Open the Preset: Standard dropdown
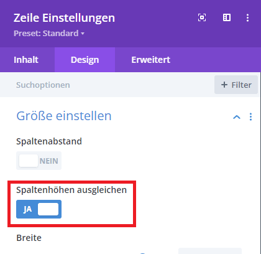 pos(49,33)
